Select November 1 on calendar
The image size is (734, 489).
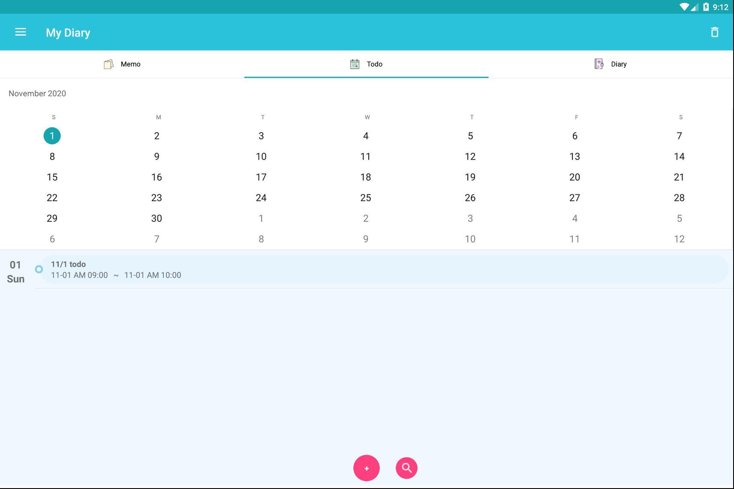[52, 136]
